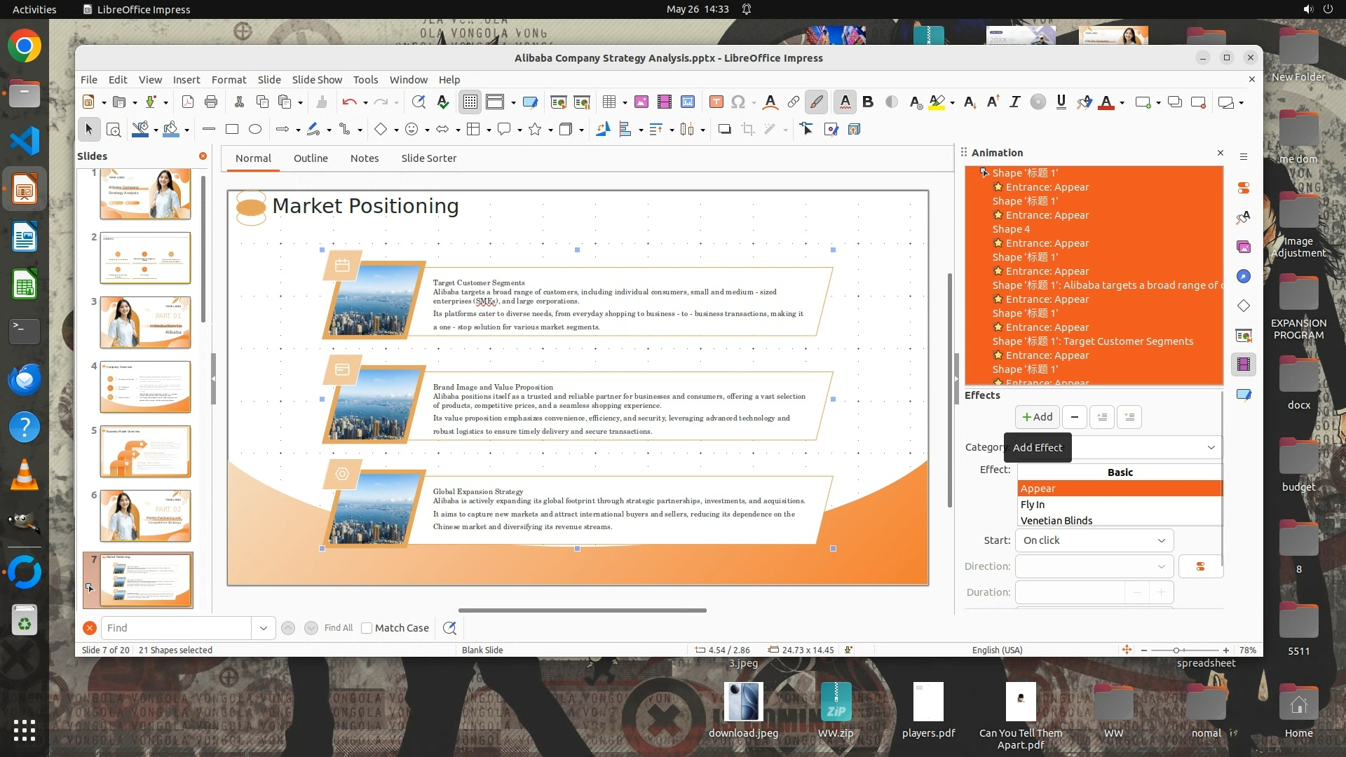Adjust the zoom slider in status bar
The height and width of the screenshot is (757, 1346).
(x=1176, y=650)
